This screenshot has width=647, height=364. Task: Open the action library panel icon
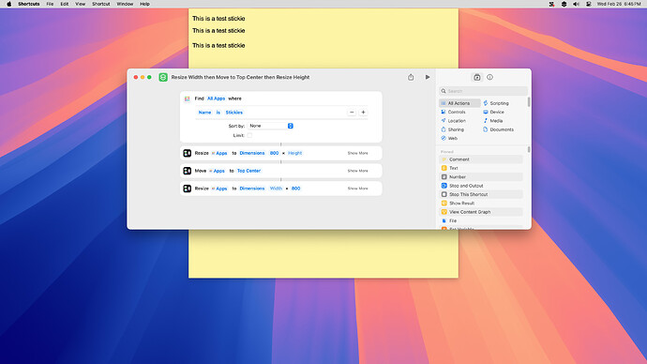[x=477, y=77]
